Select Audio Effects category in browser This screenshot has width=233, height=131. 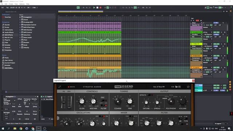9,32
